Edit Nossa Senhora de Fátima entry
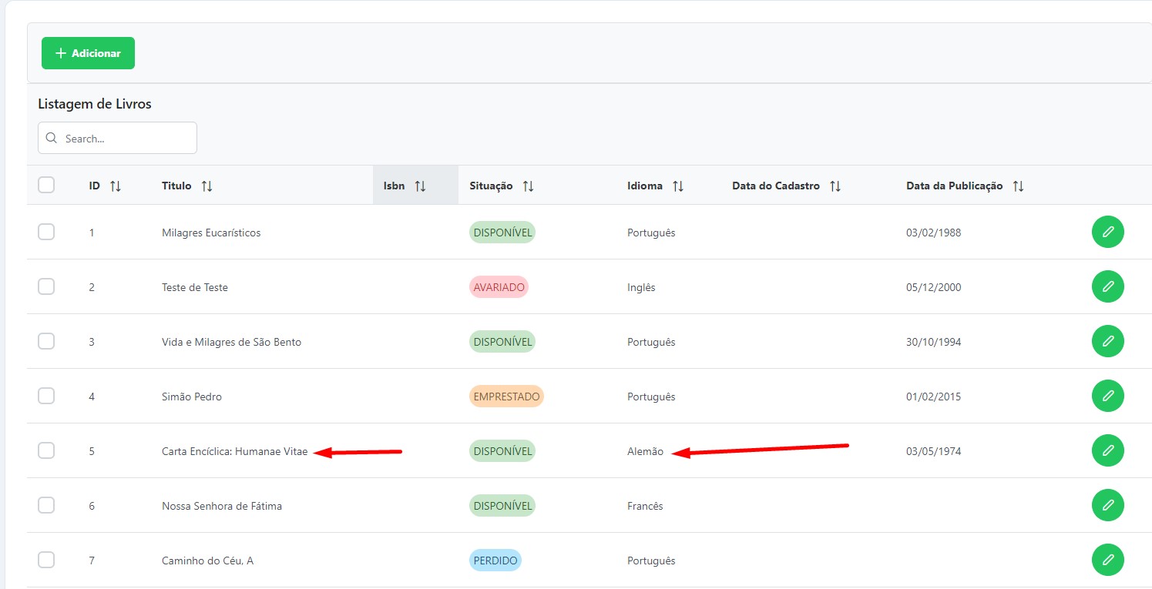This screenshot has width=1152, height=589. [1108, 505]
